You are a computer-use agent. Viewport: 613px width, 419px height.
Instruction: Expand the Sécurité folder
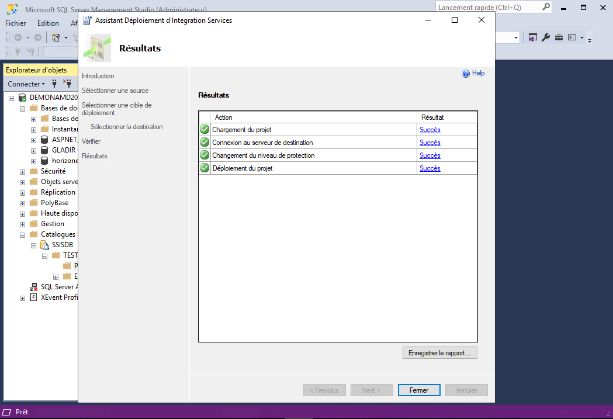pyautogui.click(x=22, y=172)
